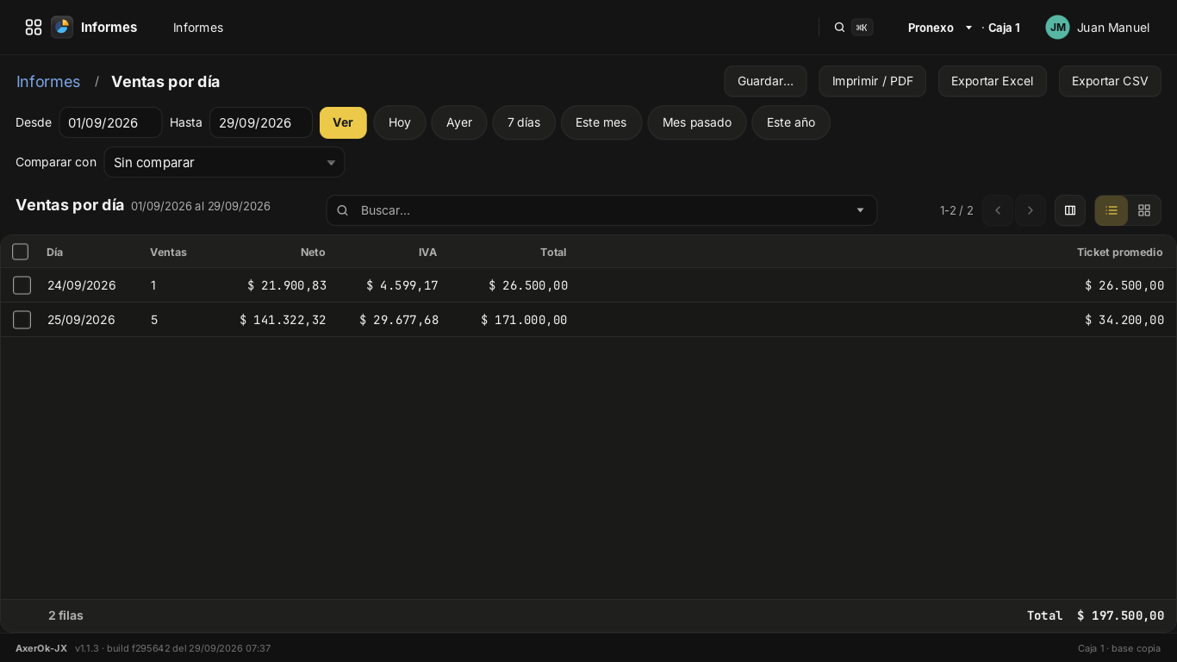The height and width of the screenshot is (662, 1177).
Task: Sort by the Ventas column header
Action: [168, 253]
